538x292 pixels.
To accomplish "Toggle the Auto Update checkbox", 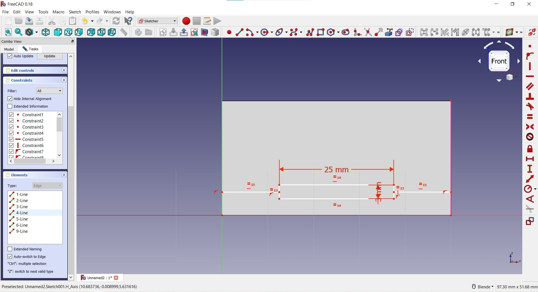I will tap(10, 56).
